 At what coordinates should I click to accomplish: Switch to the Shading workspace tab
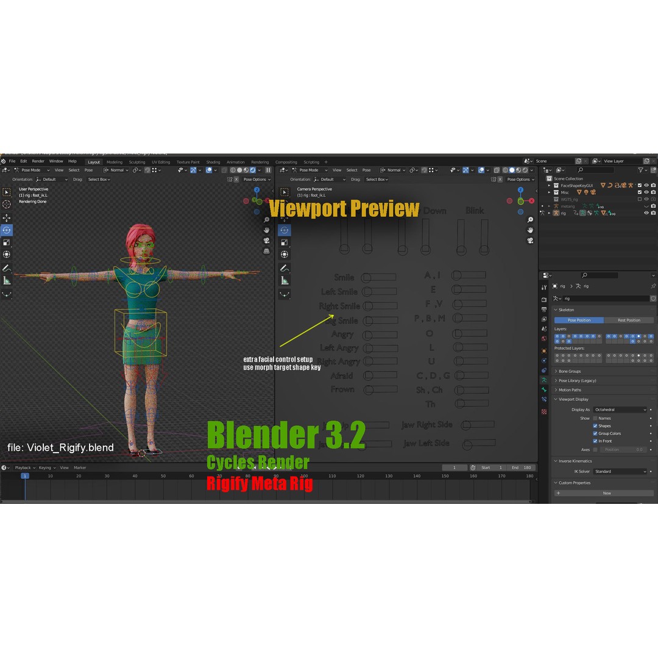click(213, 162)
